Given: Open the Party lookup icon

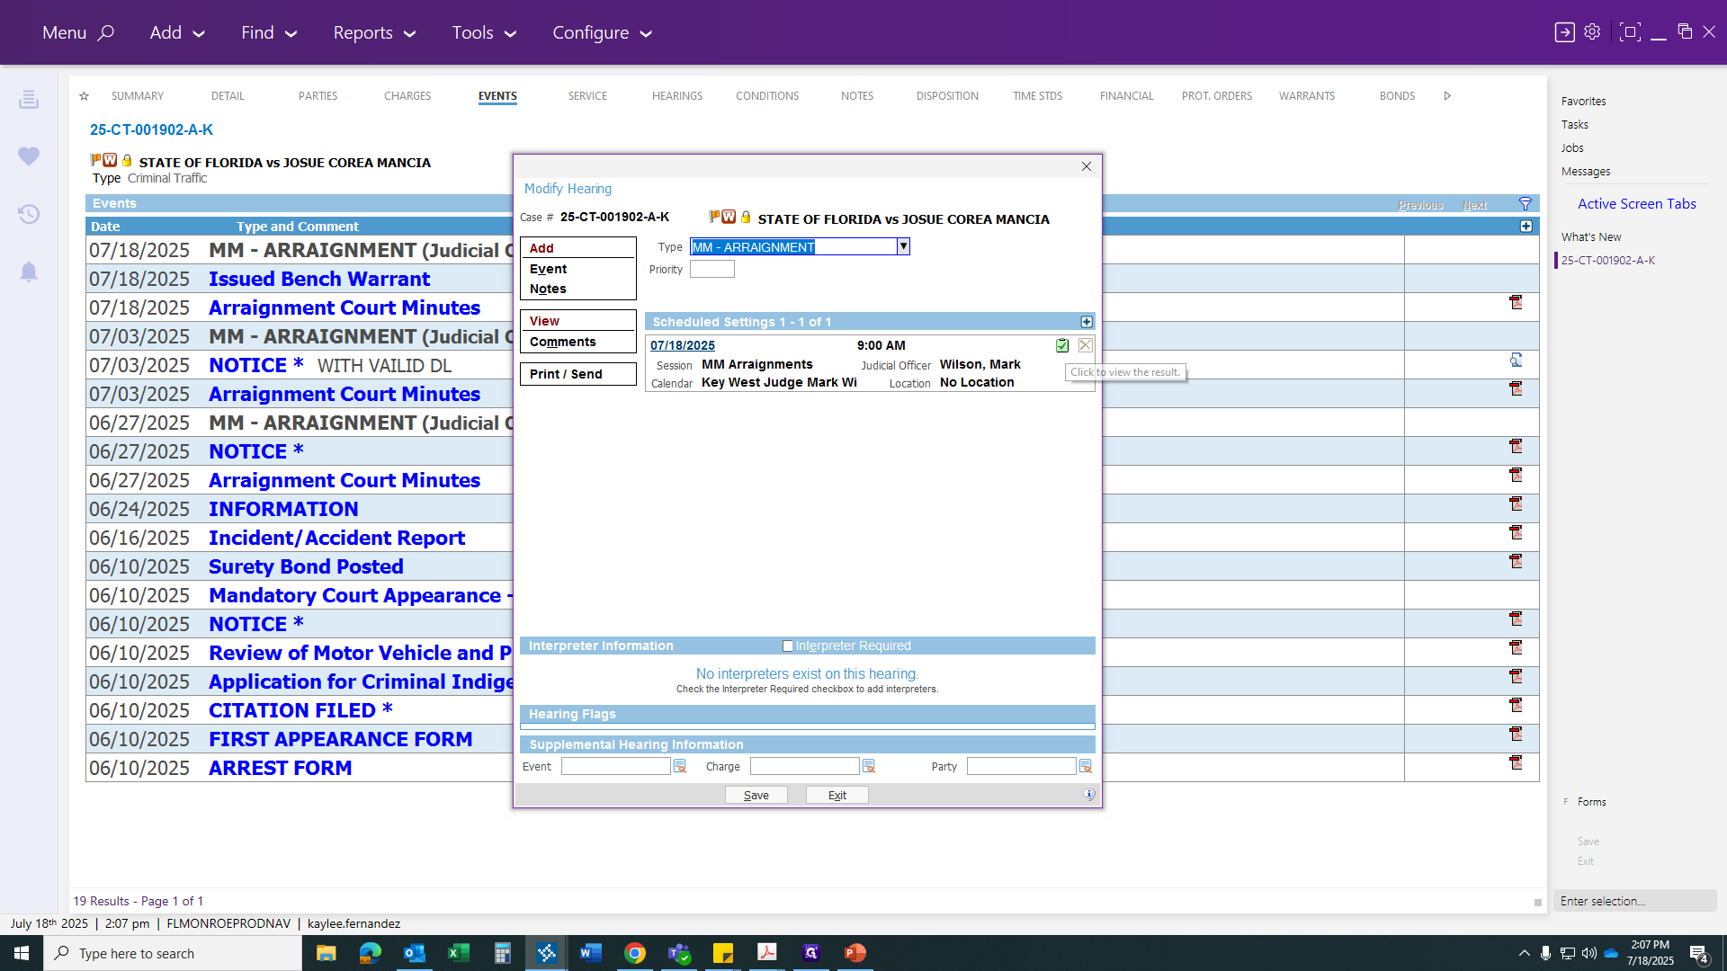Looking at the screenshot, I should click(1086, 766).
